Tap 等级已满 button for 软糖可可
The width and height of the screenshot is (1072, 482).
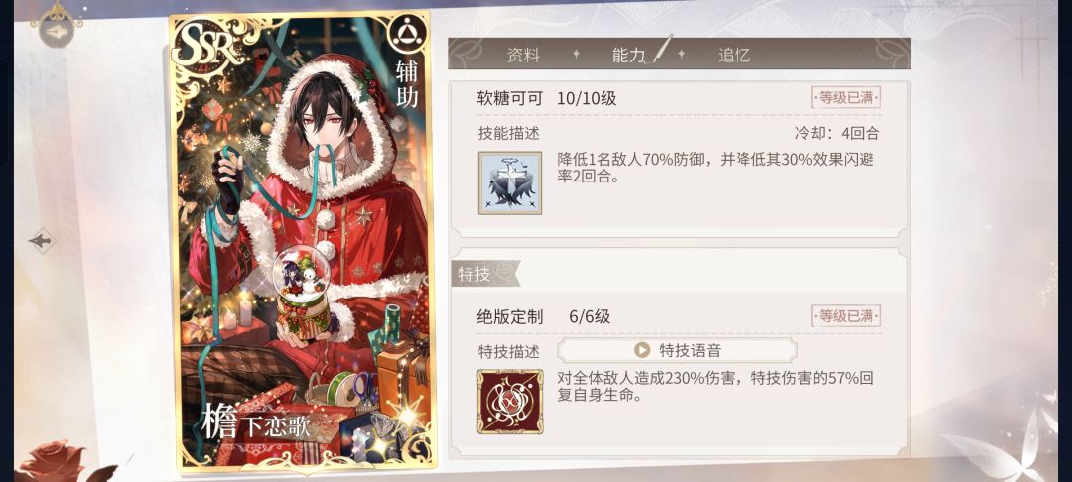[847, 97]
